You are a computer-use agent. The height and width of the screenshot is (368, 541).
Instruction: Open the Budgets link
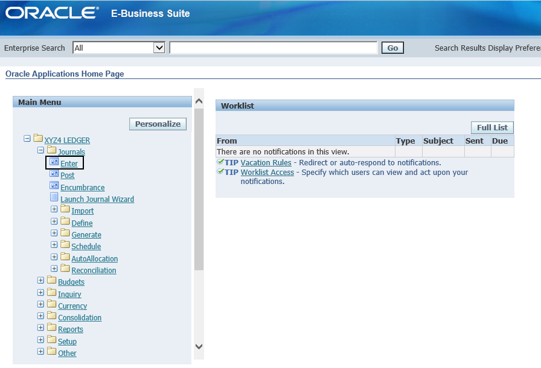[x=71, y=282]
